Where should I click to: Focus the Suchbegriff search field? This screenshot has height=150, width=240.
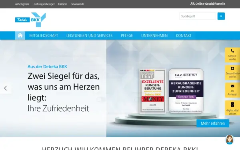pyautogui.click(x=198, y=16)
